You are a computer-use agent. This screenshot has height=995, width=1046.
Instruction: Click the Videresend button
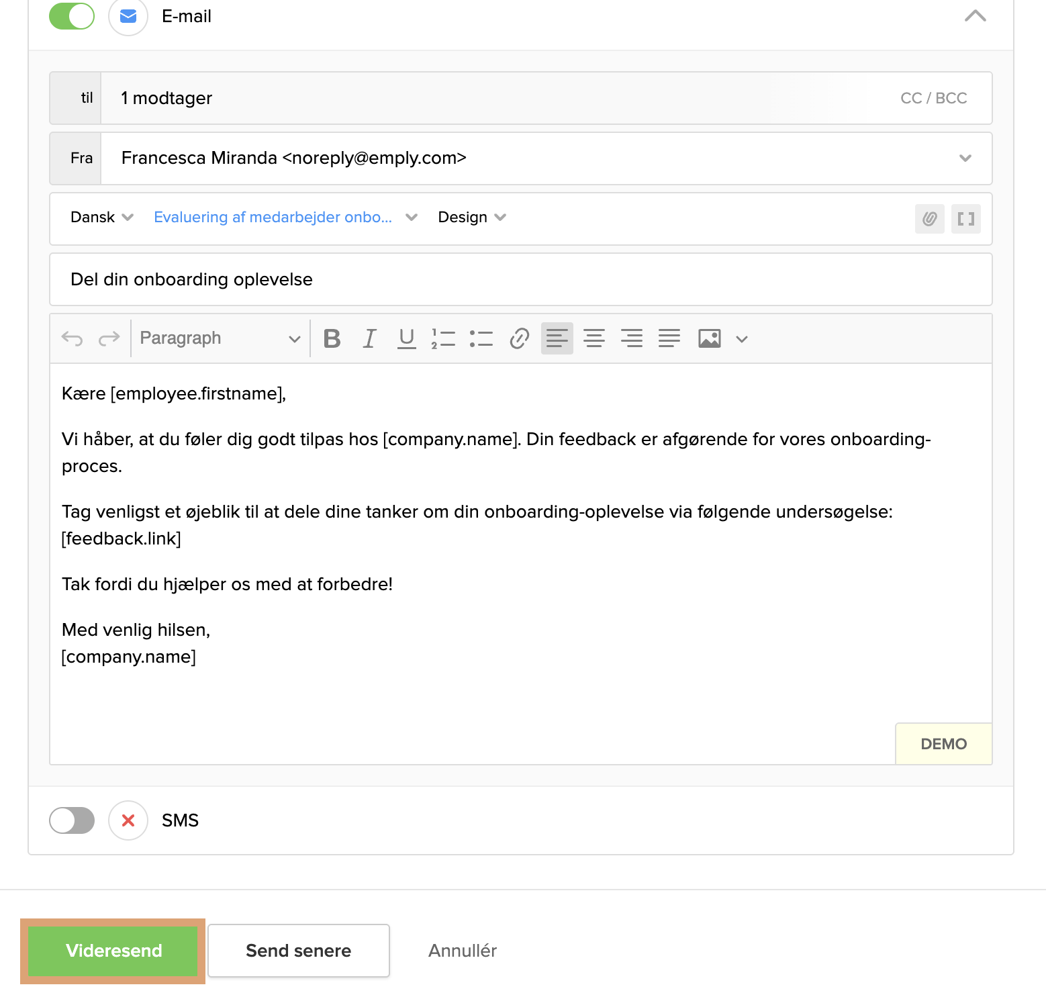coord(113,951)
